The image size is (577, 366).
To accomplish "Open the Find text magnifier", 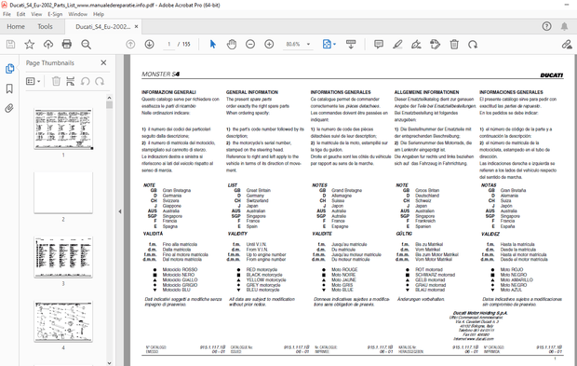I will [x=87, y=45].
